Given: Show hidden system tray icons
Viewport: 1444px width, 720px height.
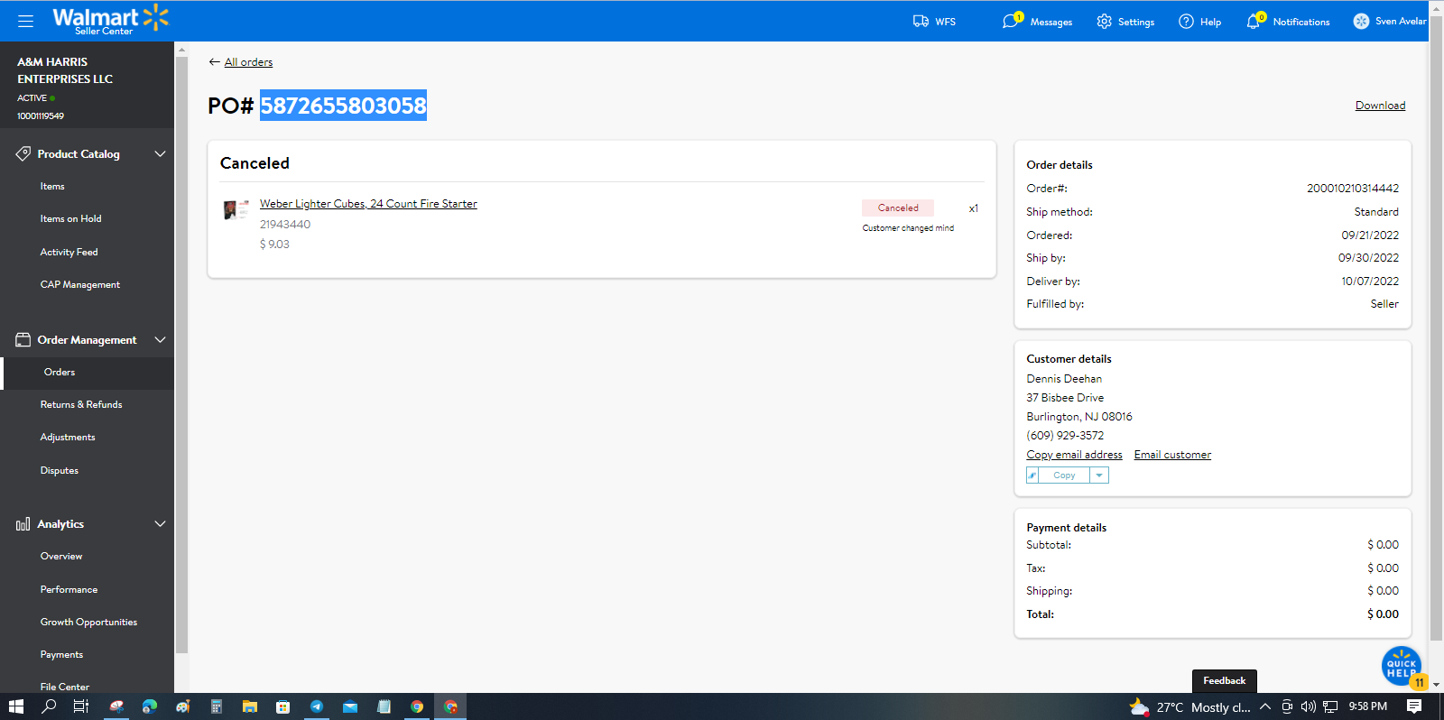Looking at the screenshot, I should coord(1265,706).
